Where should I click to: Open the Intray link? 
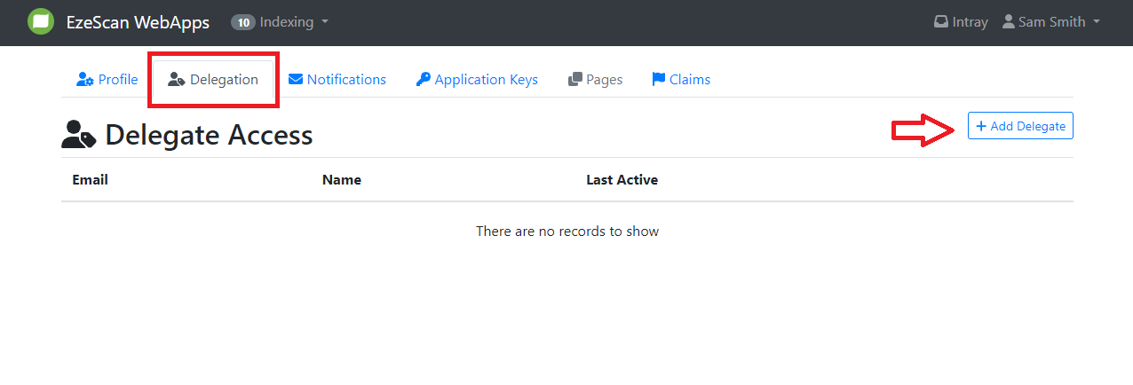[970, 22]
